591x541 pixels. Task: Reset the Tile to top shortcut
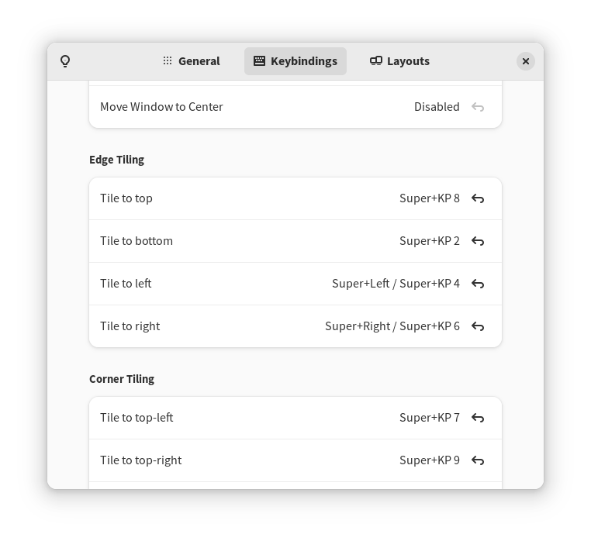point(478,198)
